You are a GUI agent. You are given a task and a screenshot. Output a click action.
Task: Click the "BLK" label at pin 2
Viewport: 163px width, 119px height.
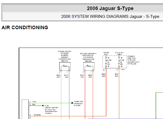34,104
